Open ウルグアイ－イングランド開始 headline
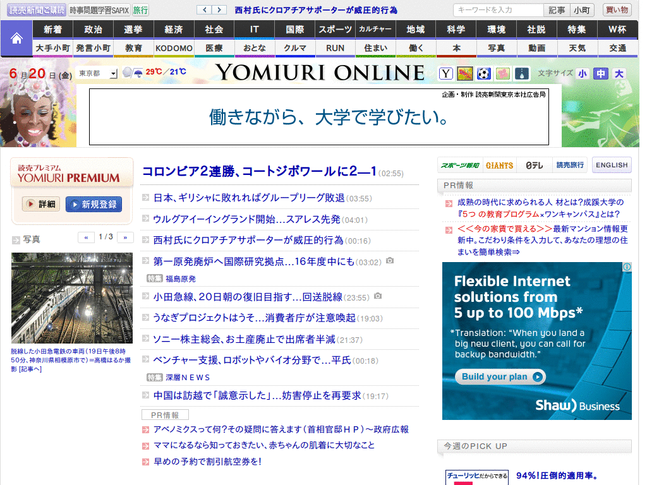Screen dimensions: 647x485 click(247, 219)
